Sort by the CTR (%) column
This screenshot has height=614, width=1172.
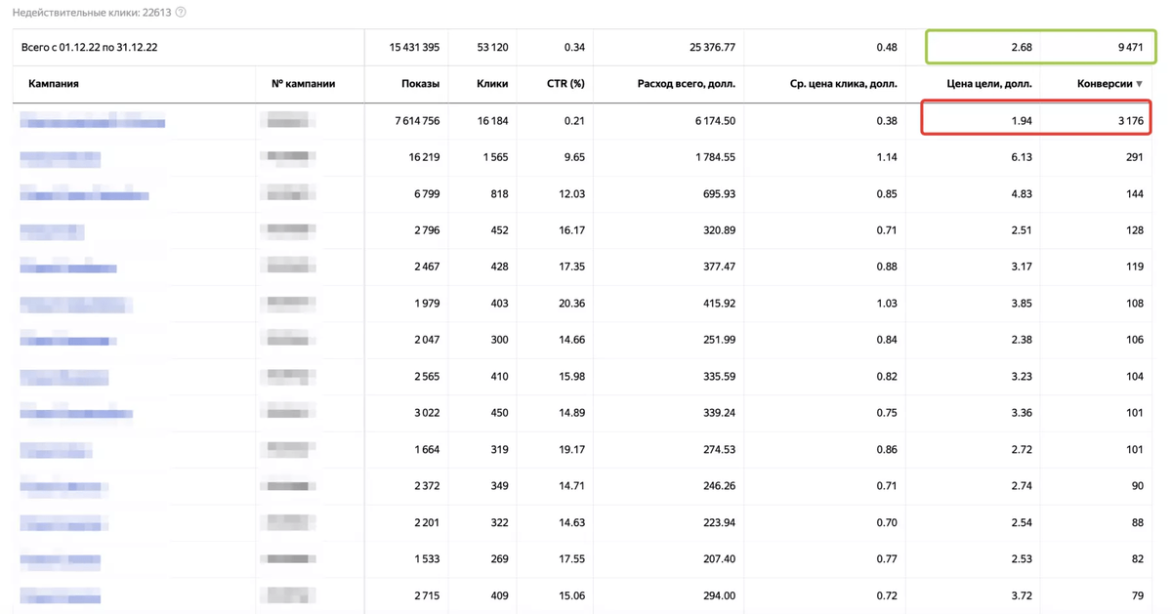[x=565, y=84]
